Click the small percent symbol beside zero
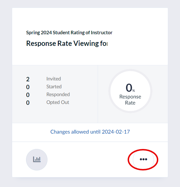 tap(134, 91)
